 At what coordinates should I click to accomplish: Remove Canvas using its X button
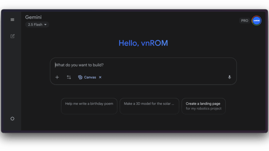tap(100, 77)
